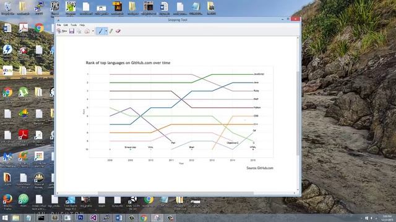Image resolution: width=396 pixels, height=222 pixels.
Task: Click the chart title 'Rank of top languages'
Action: point(128,63)
